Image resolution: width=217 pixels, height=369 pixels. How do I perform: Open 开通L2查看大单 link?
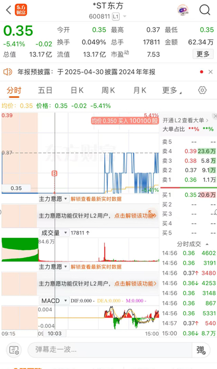tap(185, 121)
